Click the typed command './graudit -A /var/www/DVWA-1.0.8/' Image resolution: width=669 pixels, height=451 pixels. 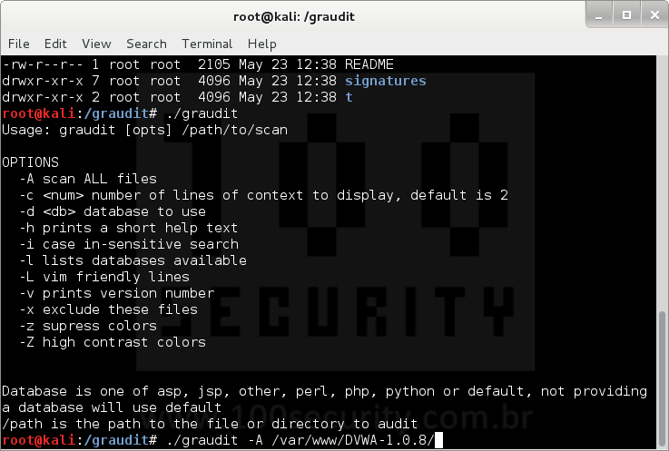pos(300,440)
